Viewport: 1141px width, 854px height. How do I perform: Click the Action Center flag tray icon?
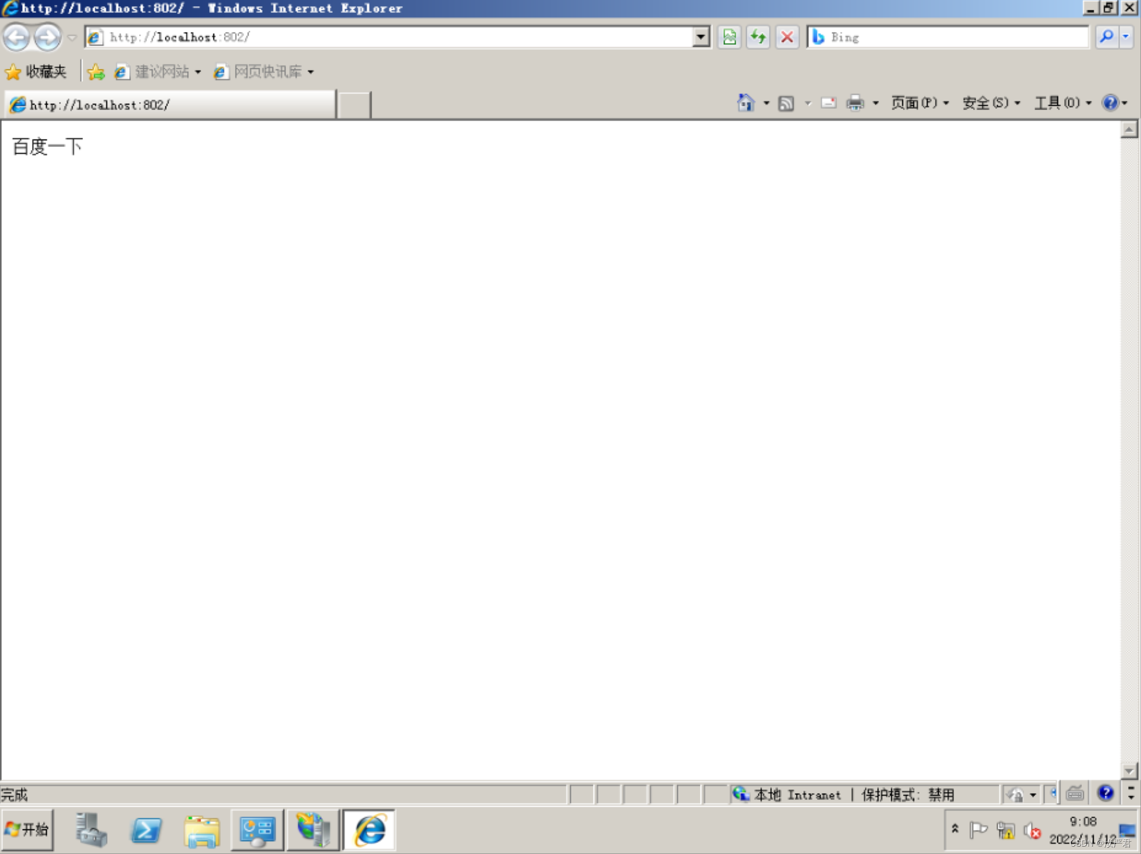click(978, 831)
